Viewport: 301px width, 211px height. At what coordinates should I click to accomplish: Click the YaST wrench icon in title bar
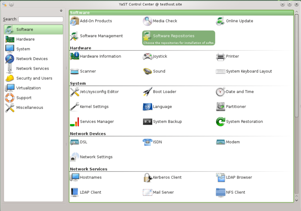pyautogui.click(x=4, y=4)
